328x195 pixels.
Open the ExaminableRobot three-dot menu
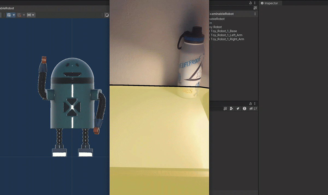[255, 14]
